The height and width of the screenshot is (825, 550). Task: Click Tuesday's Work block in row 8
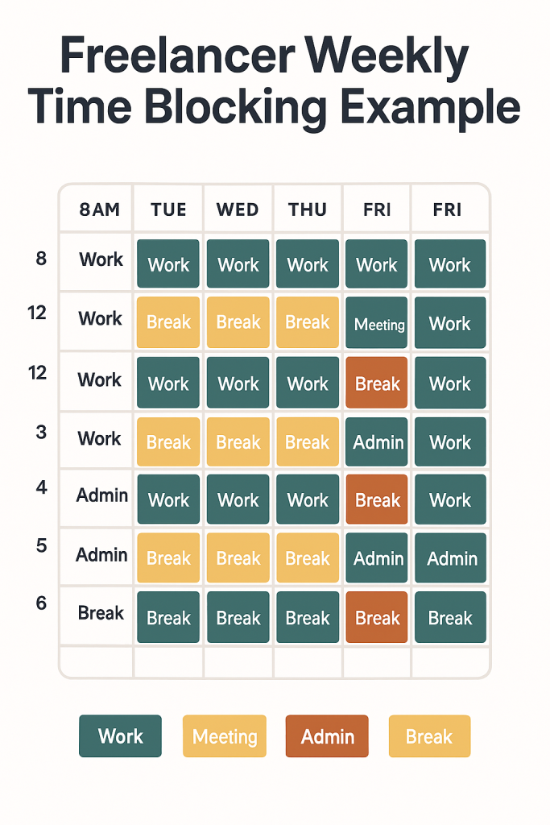(168, 264)
